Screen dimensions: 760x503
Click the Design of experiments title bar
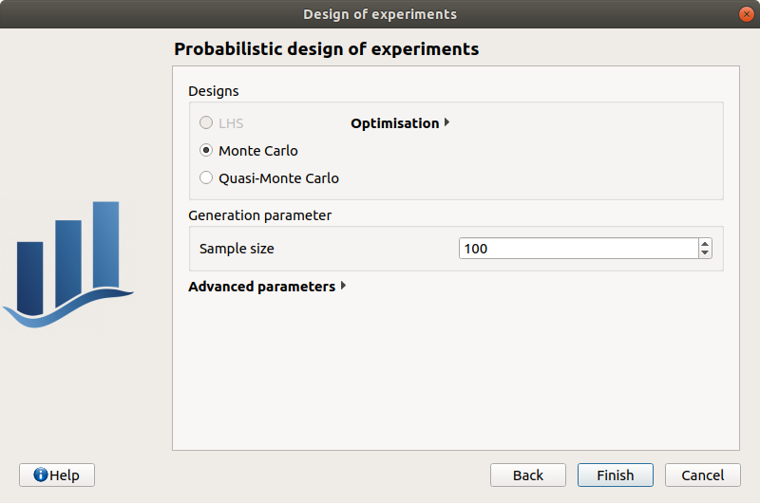point(380,14)
